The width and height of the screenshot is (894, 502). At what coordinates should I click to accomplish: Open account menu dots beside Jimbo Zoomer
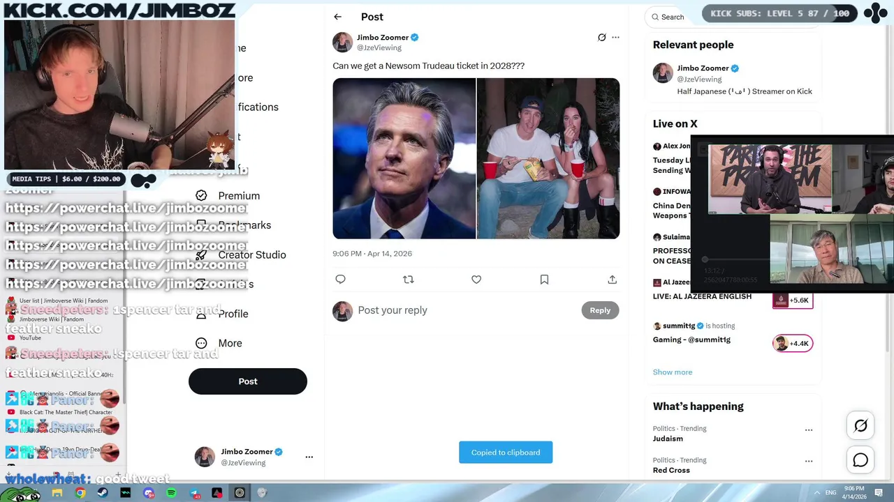309,457
